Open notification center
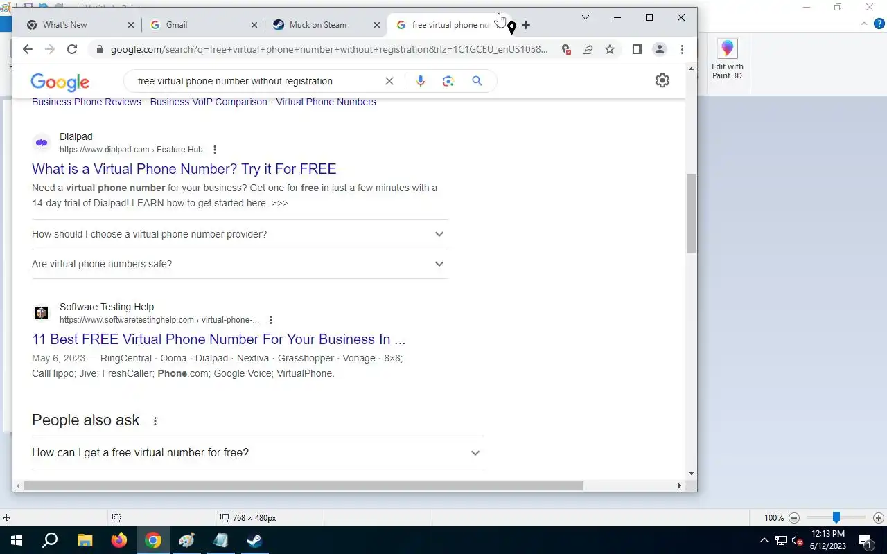This screenshot has height=554, width=887. click(x=866, y=540)
